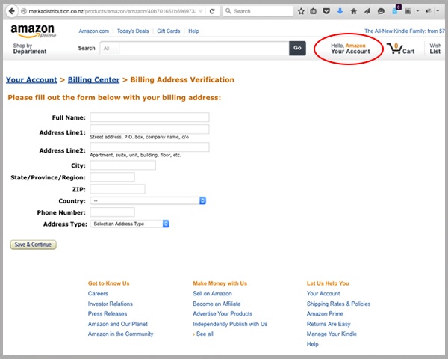Open Amazon in the Community link

(120, 334)
